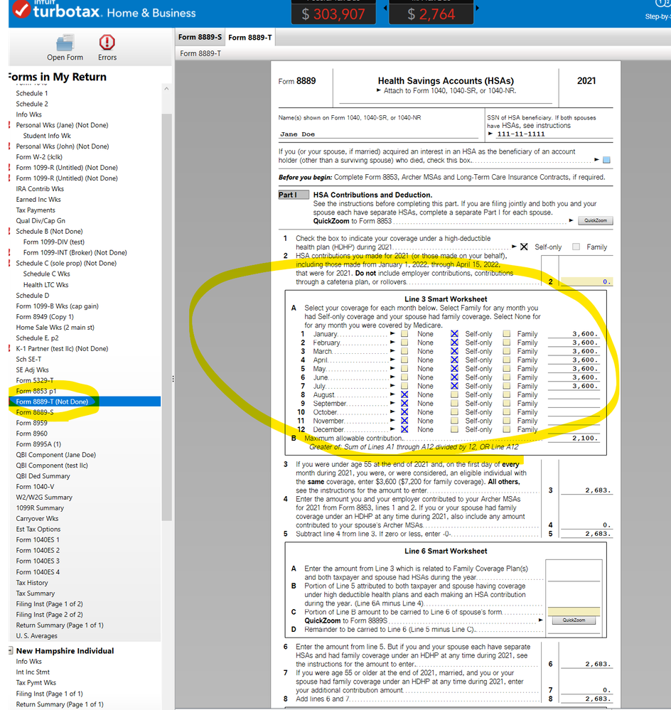Screen dimensions: 671x710
Task: Click the arrow left of state refund amount
Action: (x=385, y=8)
